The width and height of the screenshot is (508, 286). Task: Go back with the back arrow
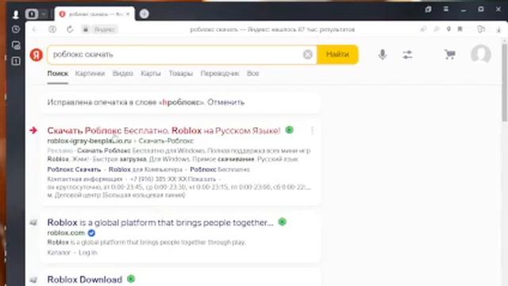tap(35, 29)
